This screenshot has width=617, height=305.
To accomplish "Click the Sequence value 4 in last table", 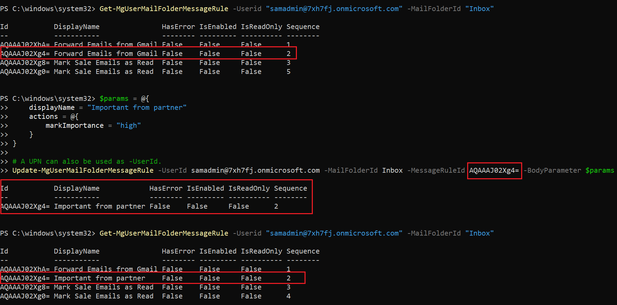I will pos(289,296).
